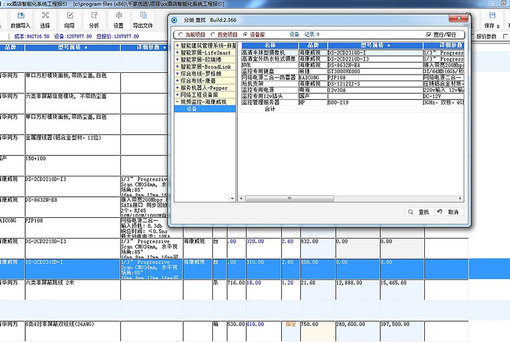The height and width of the screenshot is (342, 510).
Task: Launch the 向导 wizard tool
Action: pos(69,20)
